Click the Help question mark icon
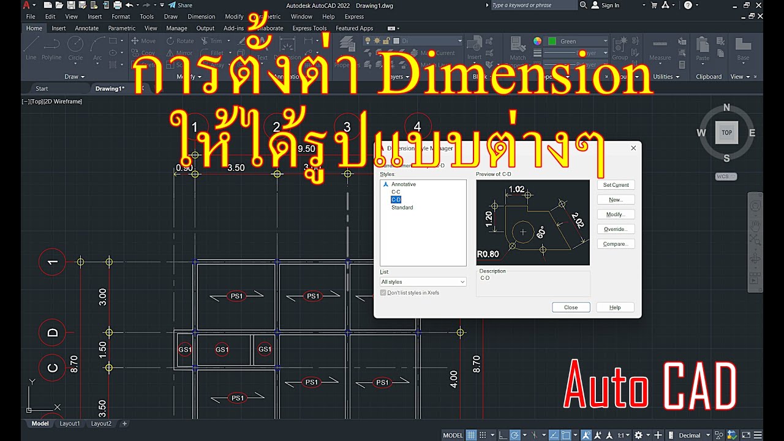 tap(688, 5)
